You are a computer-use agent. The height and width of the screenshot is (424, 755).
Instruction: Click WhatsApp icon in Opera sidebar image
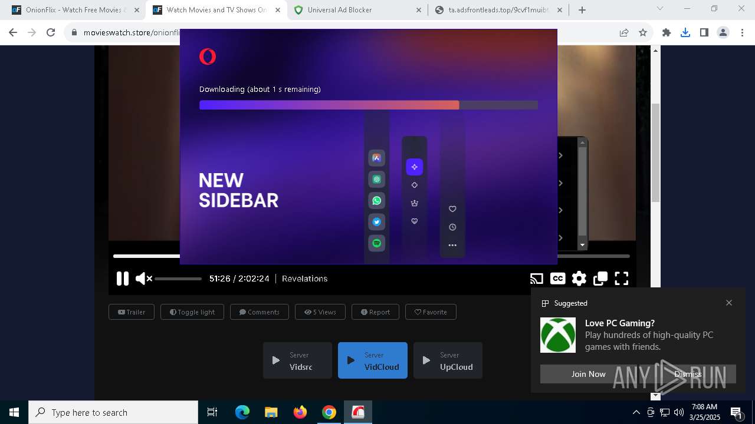tap(377, 201)
